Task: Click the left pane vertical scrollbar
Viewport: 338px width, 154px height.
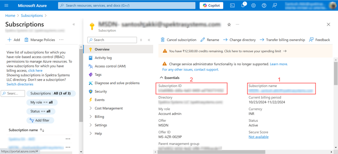Action: click(x=81, y=86)
